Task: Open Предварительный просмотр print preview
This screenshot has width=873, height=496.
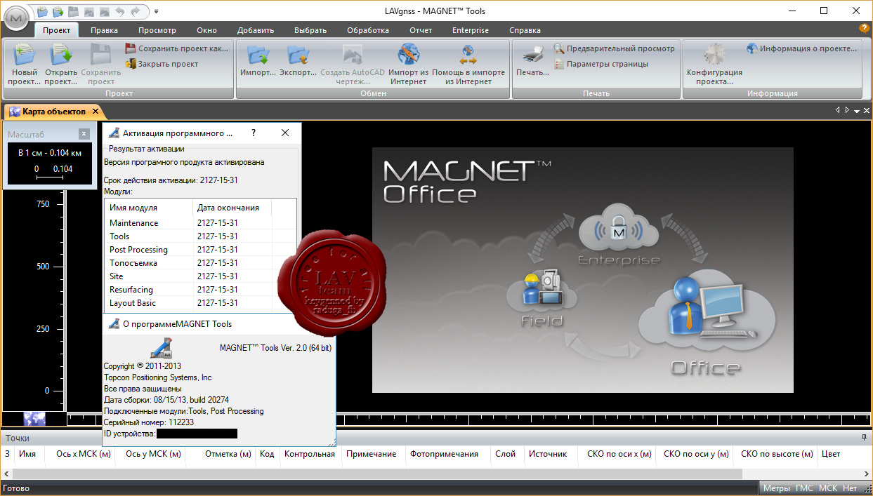Action: point(615,48)
